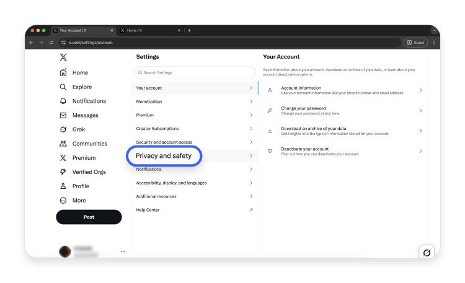Click the site information icon in address bar
This screenshot has width=465, height=283.
[x=63, y=43]
